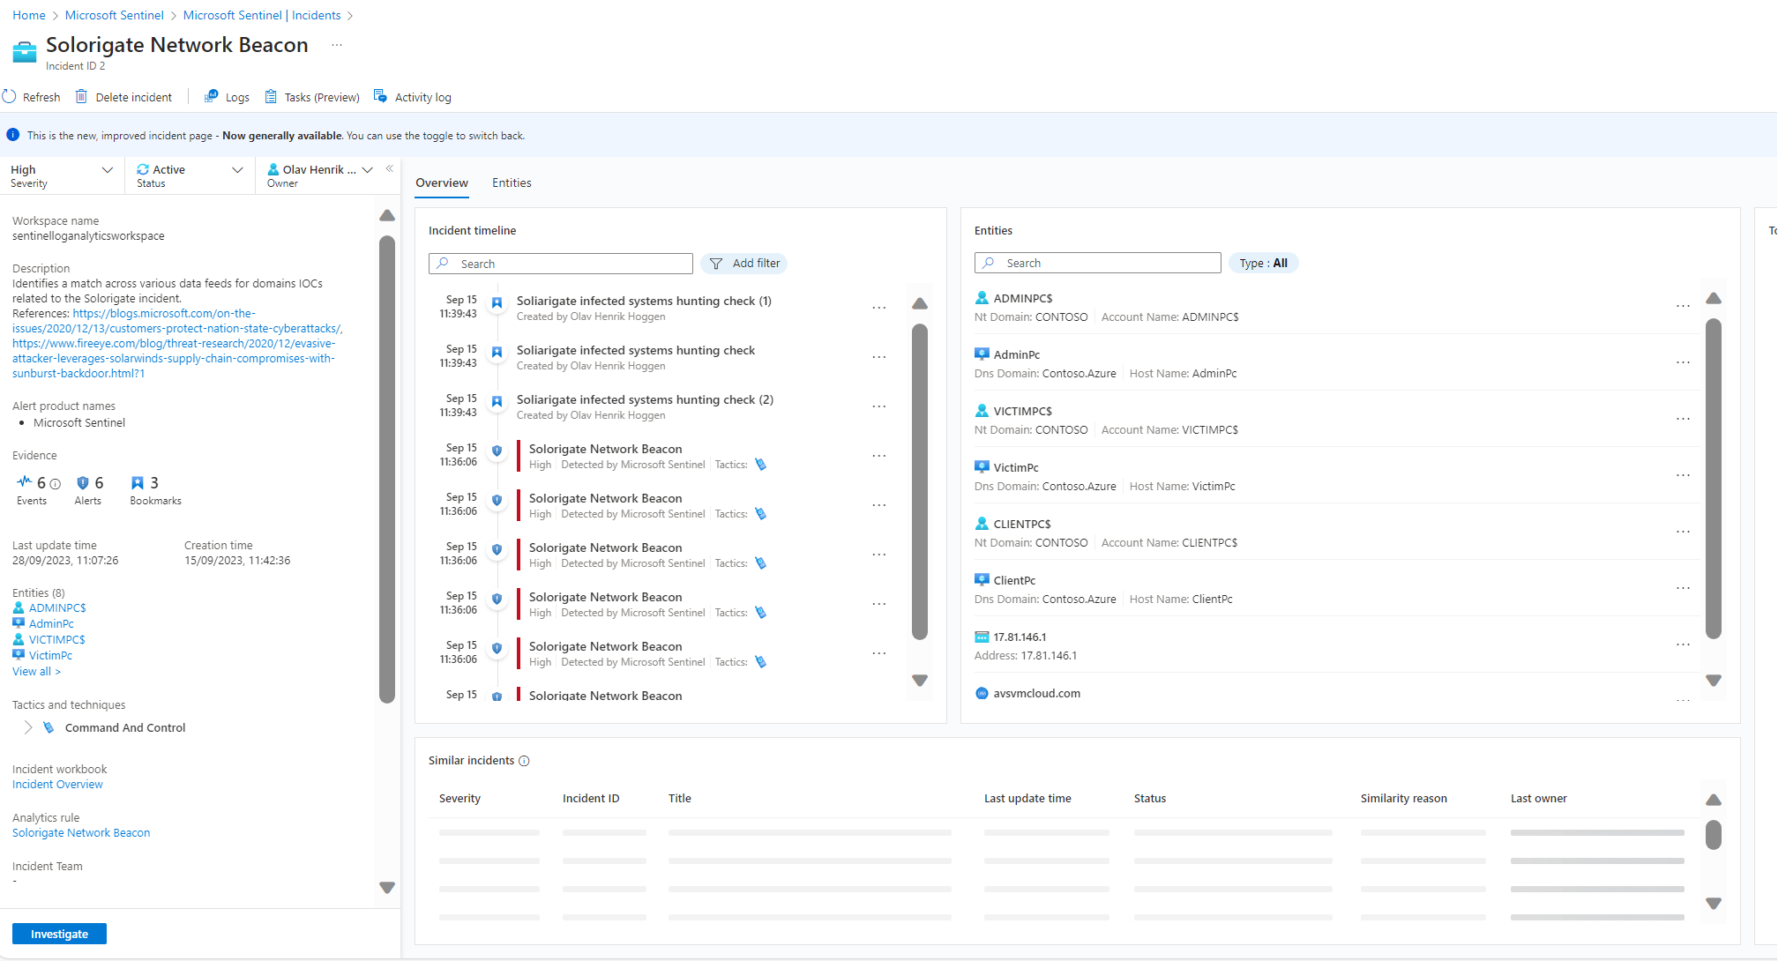Click the ellipsis next to incident title
This screenshot has height=961, width=1778.
pos(337,45)
